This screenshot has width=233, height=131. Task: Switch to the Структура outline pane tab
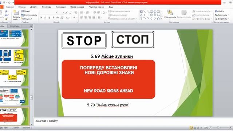point(15,26)
